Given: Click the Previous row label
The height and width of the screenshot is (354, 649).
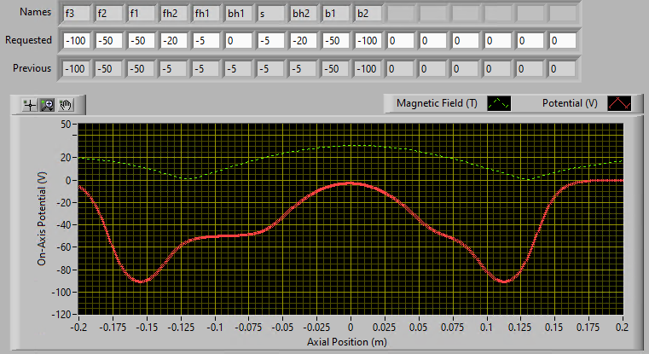Looking at the screenshot, I should pos(32,68).
